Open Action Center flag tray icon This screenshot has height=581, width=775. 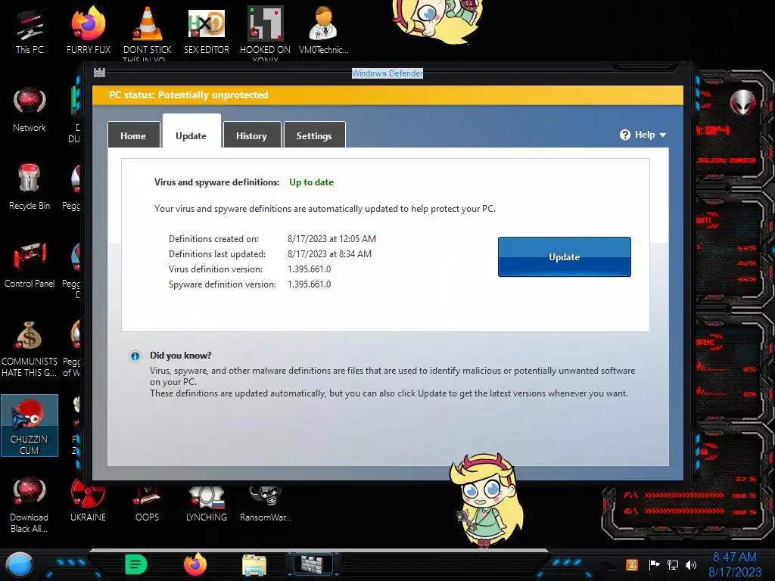tap(655, 564)
